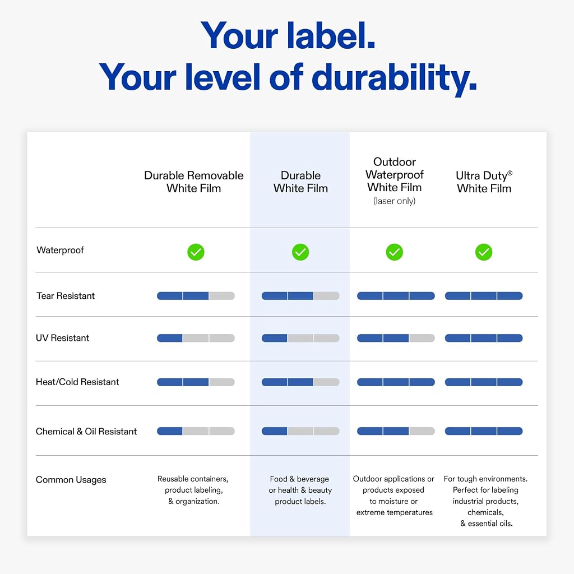This screenshot has height=574, width=574.
Task: Select the Ultra Duty White Film header
Action: point(484,182)
